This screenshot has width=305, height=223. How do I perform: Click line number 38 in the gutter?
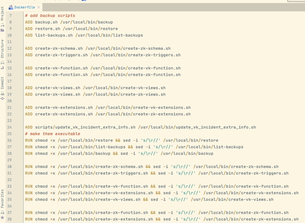coord(9,219)
